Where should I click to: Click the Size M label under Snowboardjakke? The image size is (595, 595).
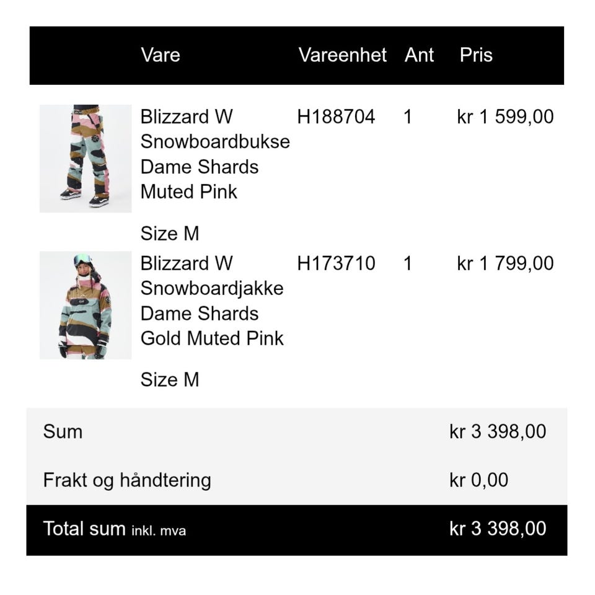pos(170,379)
